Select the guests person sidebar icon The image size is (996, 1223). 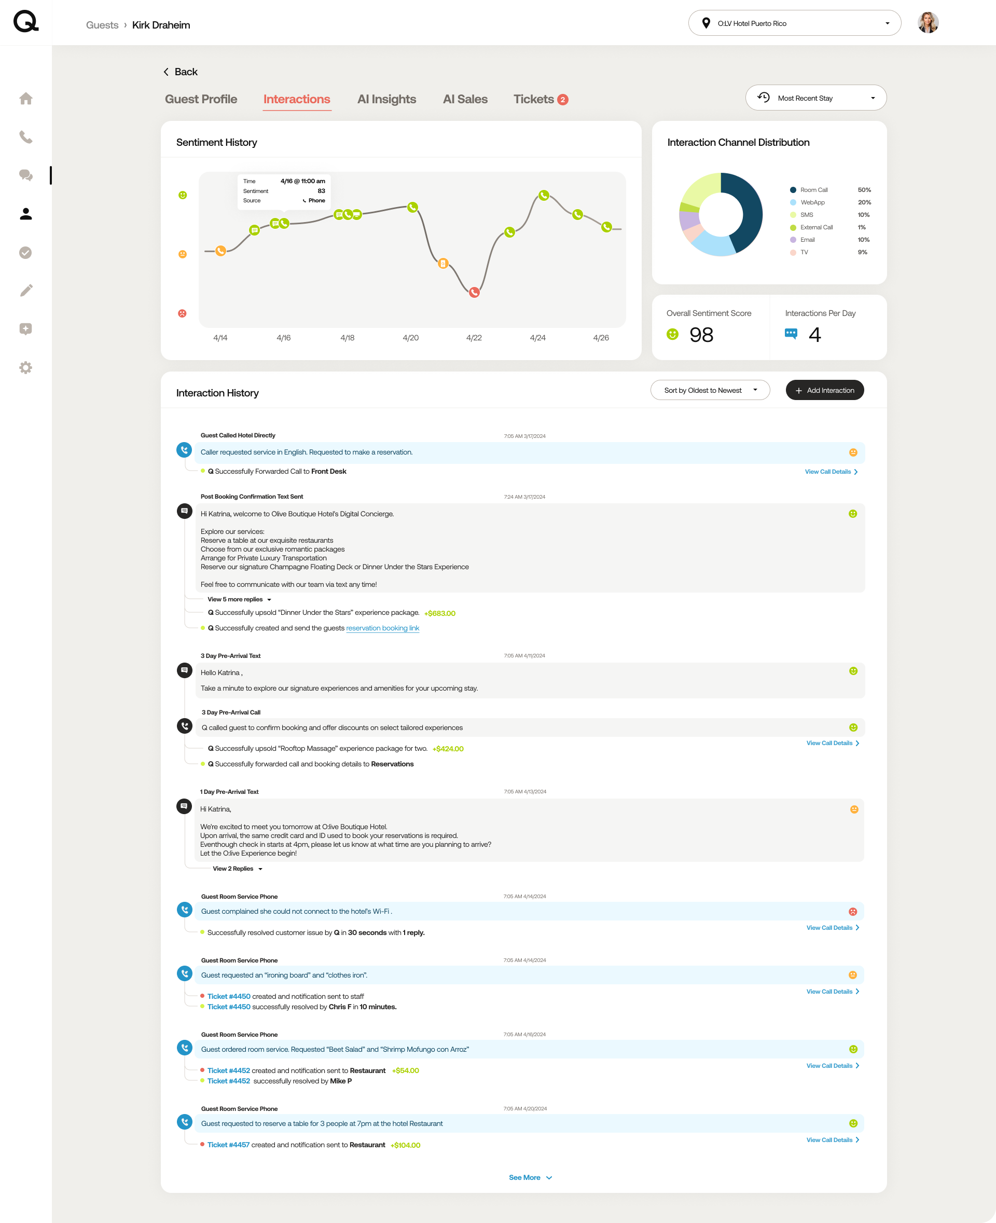click(26, 214)
